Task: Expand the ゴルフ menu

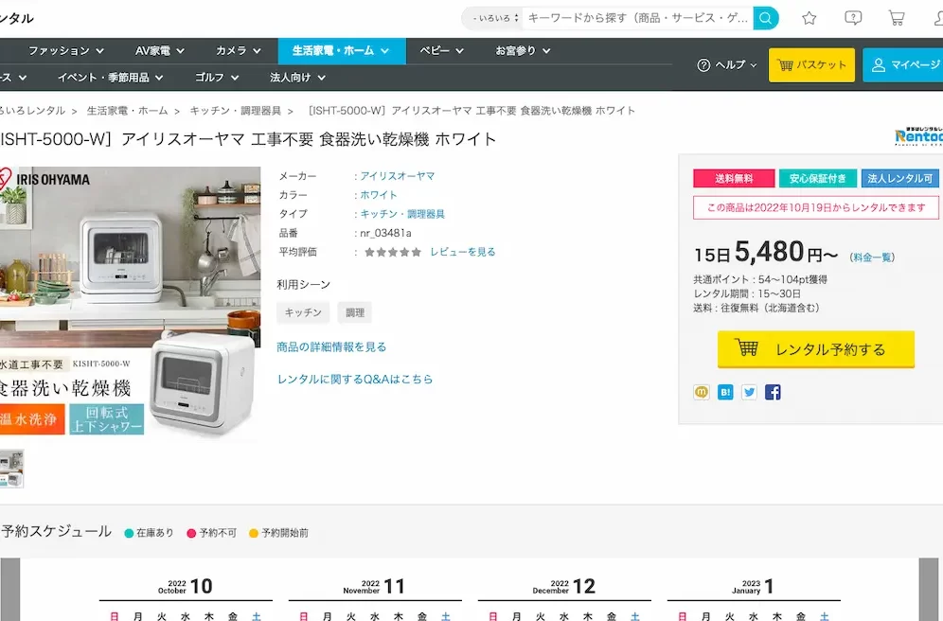Action: pos(217,78)
